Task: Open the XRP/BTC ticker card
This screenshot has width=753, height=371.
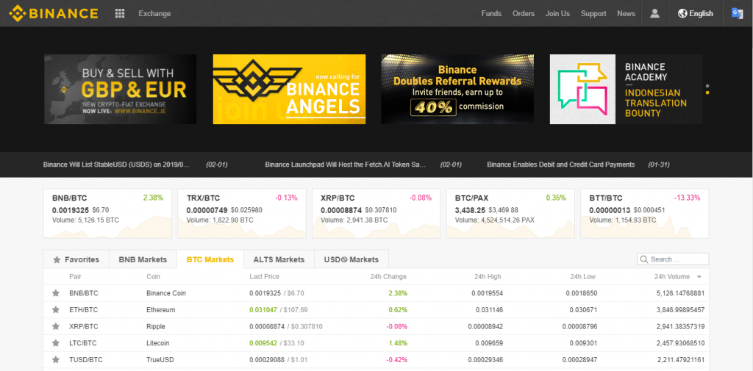Action: pos(376,214)
